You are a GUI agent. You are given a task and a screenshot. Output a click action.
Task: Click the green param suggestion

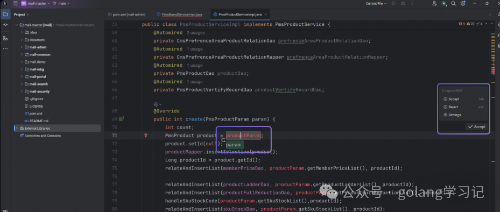(x=235, y=145)
